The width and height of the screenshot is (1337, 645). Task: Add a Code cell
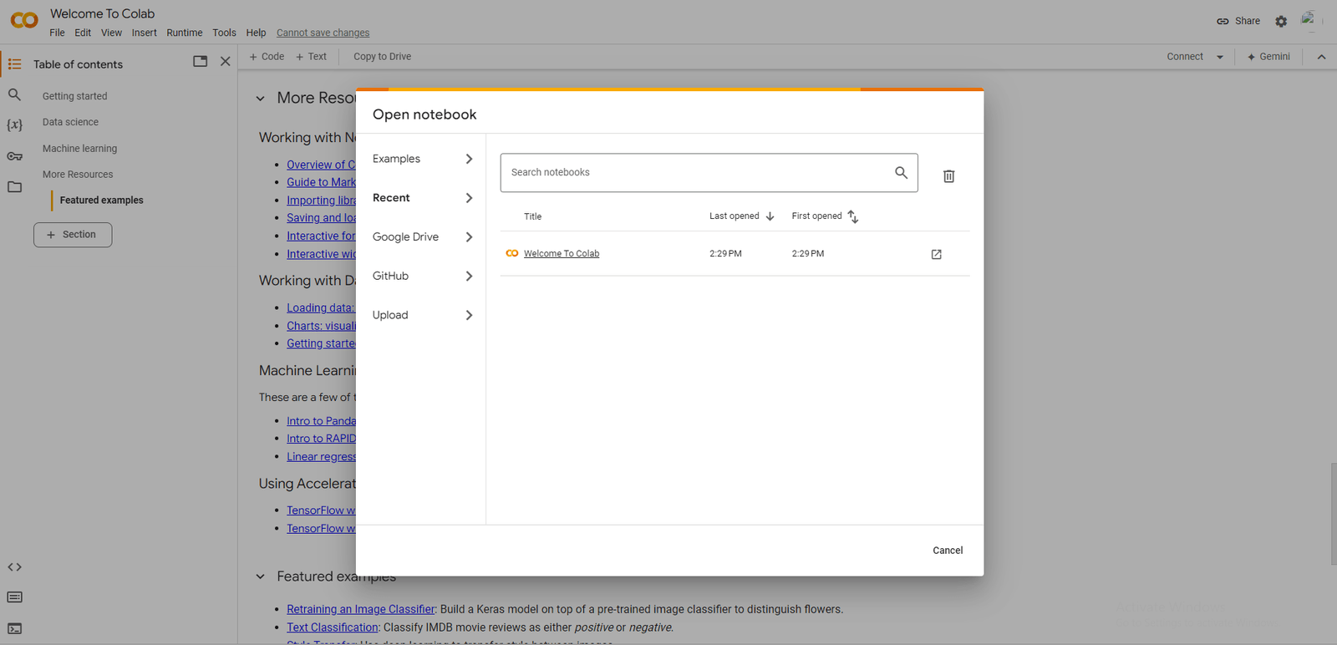267,57
